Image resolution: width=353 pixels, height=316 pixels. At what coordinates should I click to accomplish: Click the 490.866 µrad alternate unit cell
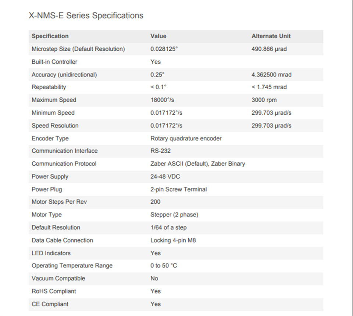pos(269,49)
